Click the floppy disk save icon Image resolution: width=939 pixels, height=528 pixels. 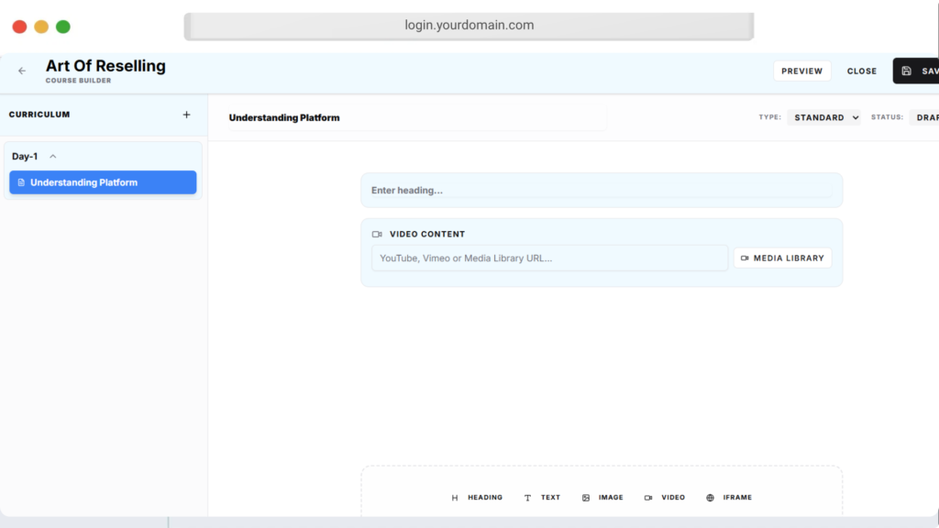click(x=906, y=71)
